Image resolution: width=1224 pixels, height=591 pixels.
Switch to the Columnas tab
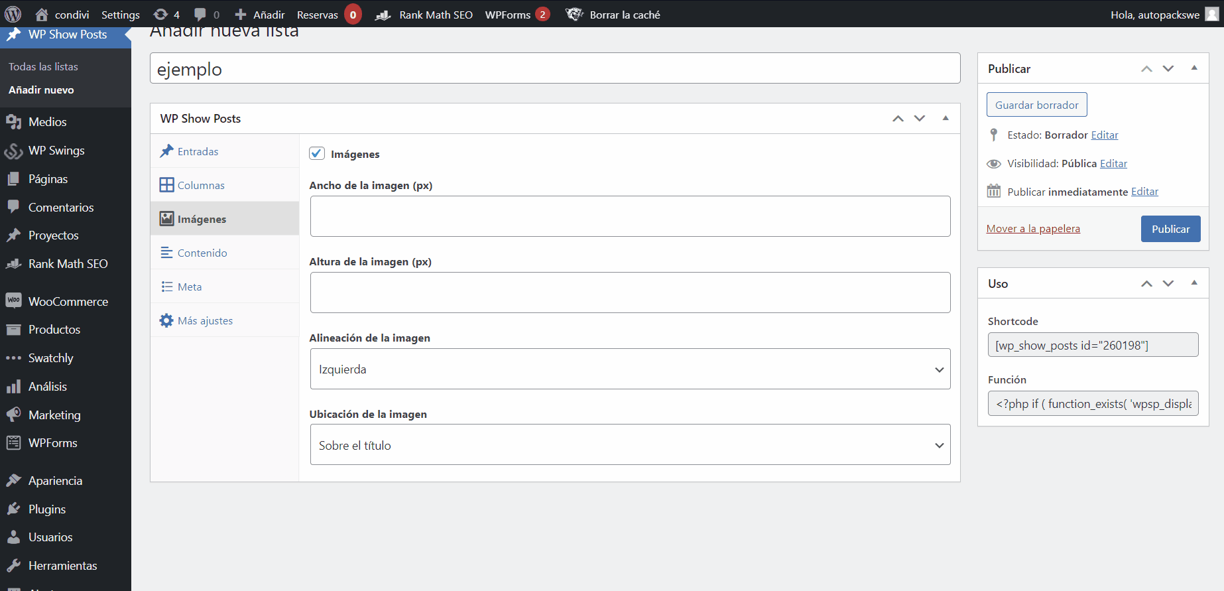coord(201,185)
